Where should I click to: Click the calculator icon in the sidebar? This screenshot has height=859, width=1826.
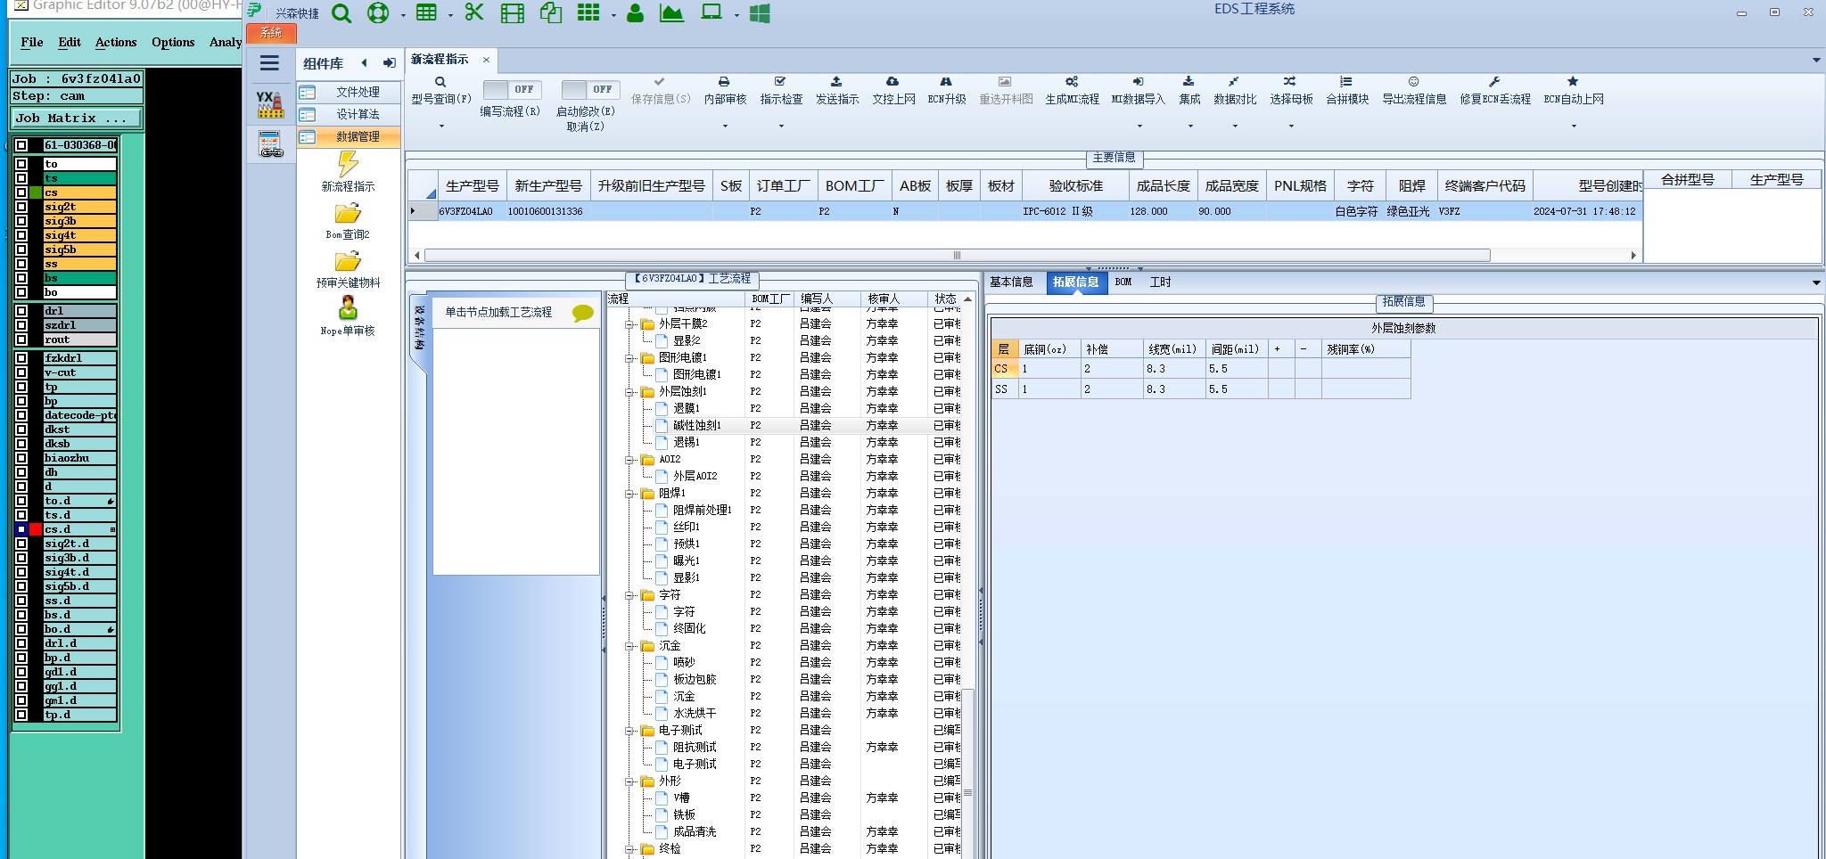pos(270,143)
